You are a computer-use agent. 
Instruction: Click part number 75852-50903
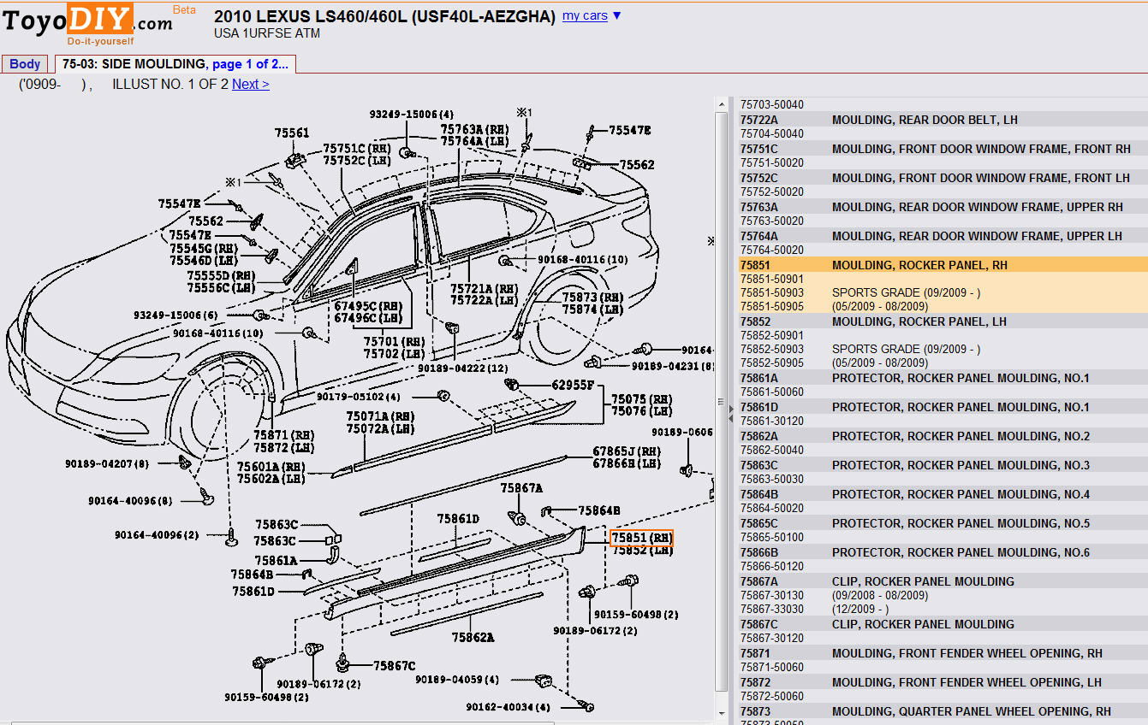(772, 349)
